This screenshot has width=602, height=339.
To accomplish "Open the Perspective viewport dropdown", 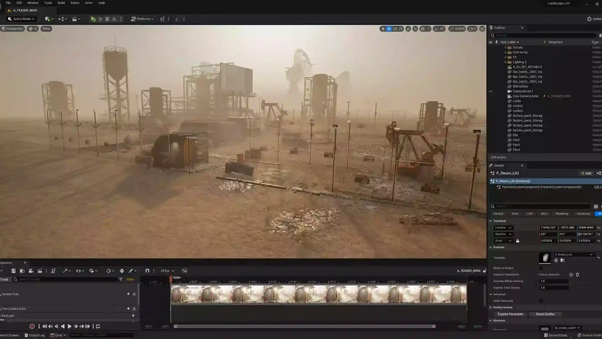I will pos(13,29).
